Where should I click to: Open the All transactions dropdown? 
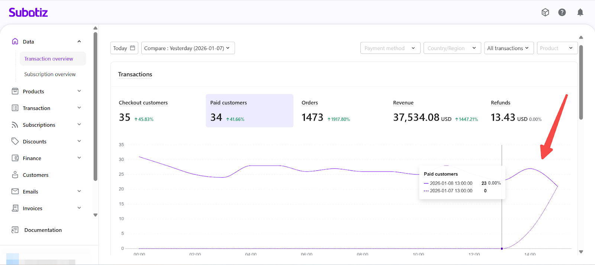[x=508, y=48]
